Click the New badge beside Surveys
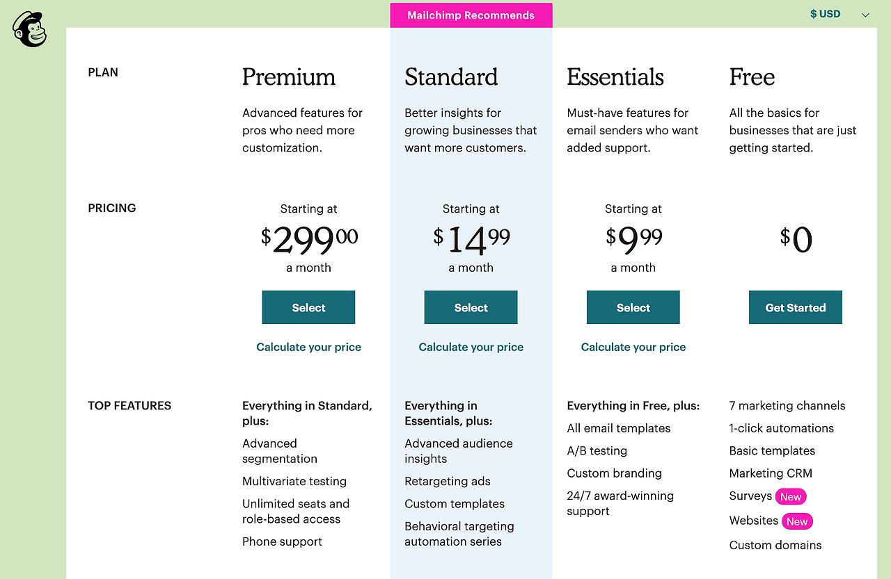 click(x=791, y=496)
